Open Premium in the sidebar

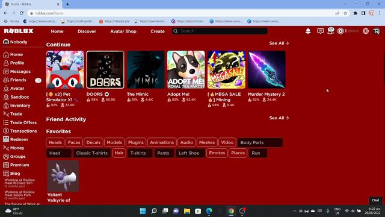tap(19, 165)
